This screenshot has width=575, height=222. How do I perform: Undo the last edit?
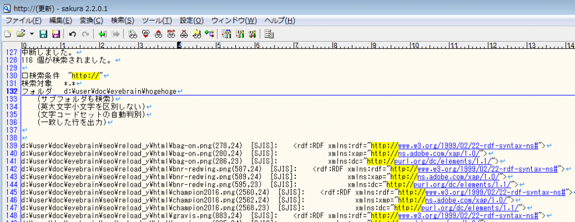pyautogui.click(x=72, y=34)
